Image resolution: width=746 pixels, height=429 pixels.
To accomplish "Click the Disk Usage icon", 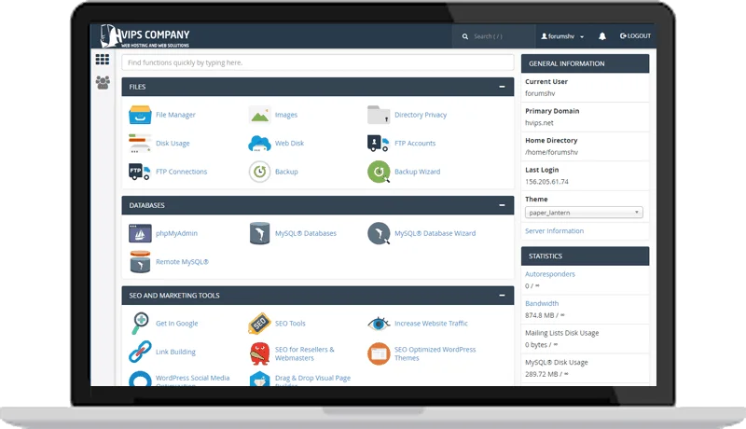I will pyautogui.click(x=140, y=143).
